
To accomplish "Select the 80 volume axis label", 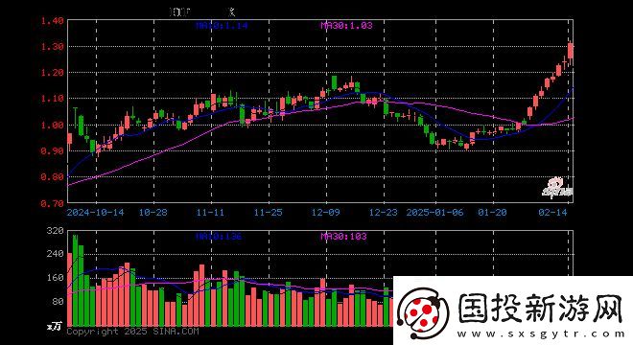I will point(59,302).
